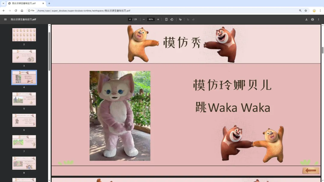Click the zoom in plus button
324x182 pixels.
tap(158, 19)
